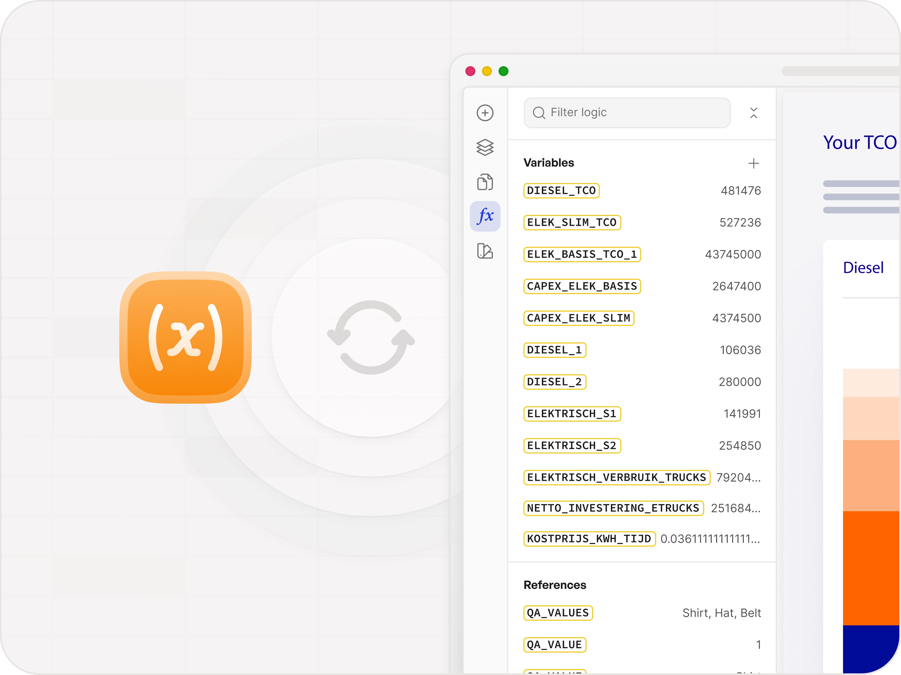The height and width of the screenshot is (675, 901).
Task: Open the layers stack sidebar icon
Action: pos(485,147)
